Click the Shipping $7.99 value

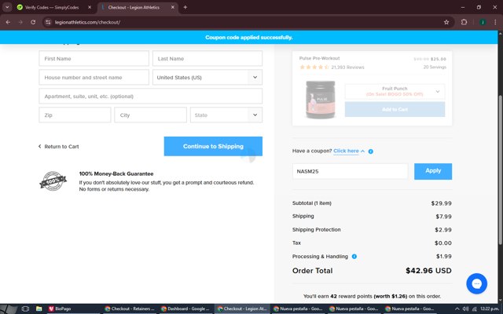[x=443, y=217]
